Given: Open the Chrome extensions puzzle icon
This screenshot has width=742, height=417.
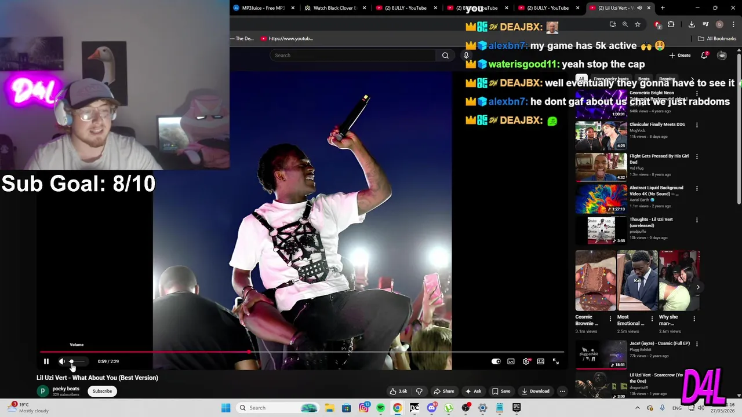Looking at the screenshot, I should click(671, 24).
